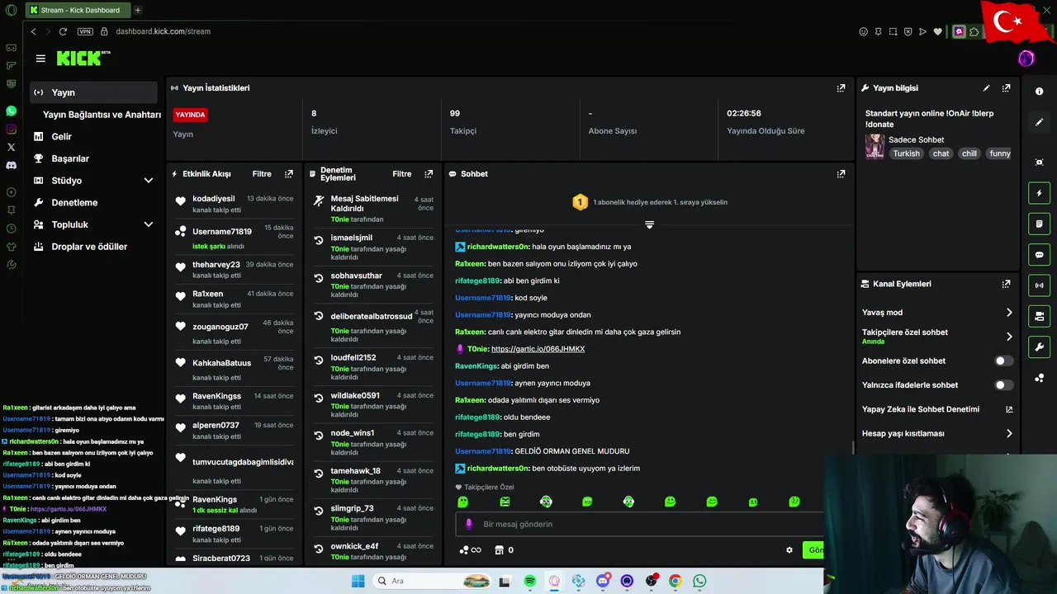Toggle Abonelere özel sohbet switch
This screenshot has width=1057, height=594.
tap(1003, 361)
